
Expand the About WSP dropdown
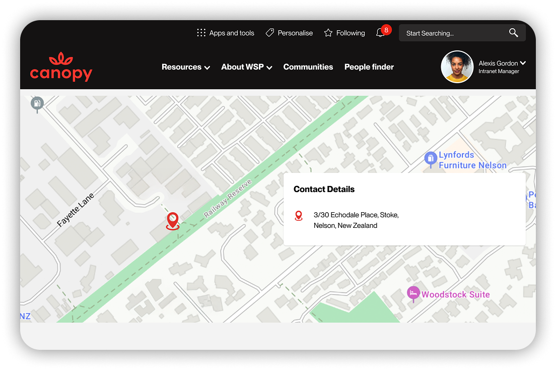246,67
